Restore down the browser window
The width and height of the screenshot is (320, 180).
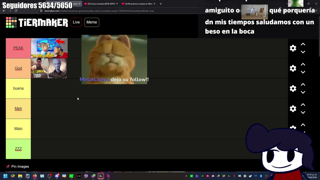308,4
